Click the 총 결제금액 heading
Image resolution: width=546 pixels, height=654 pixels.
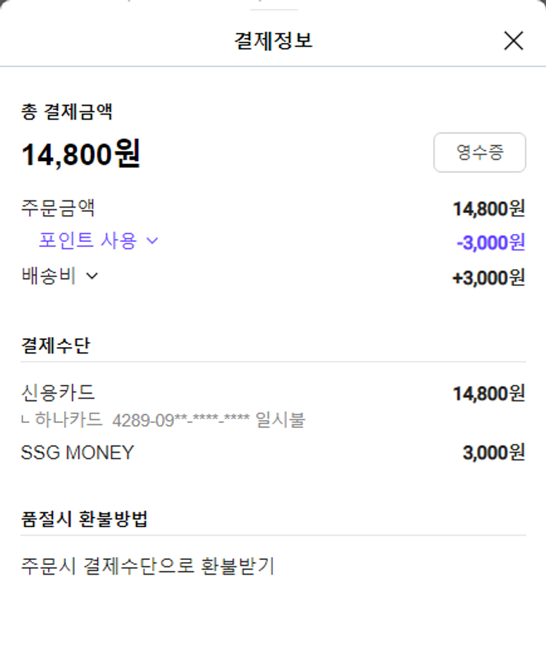66,112
